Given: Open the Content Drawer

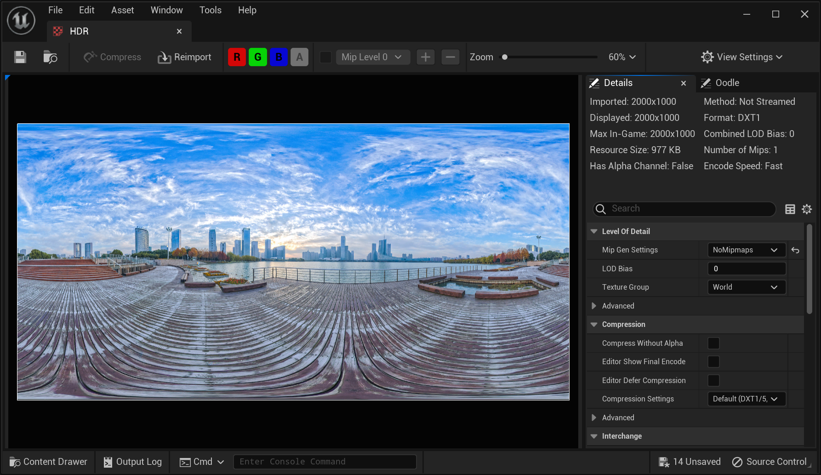Looking at the screenshot, I should point(48,462).
